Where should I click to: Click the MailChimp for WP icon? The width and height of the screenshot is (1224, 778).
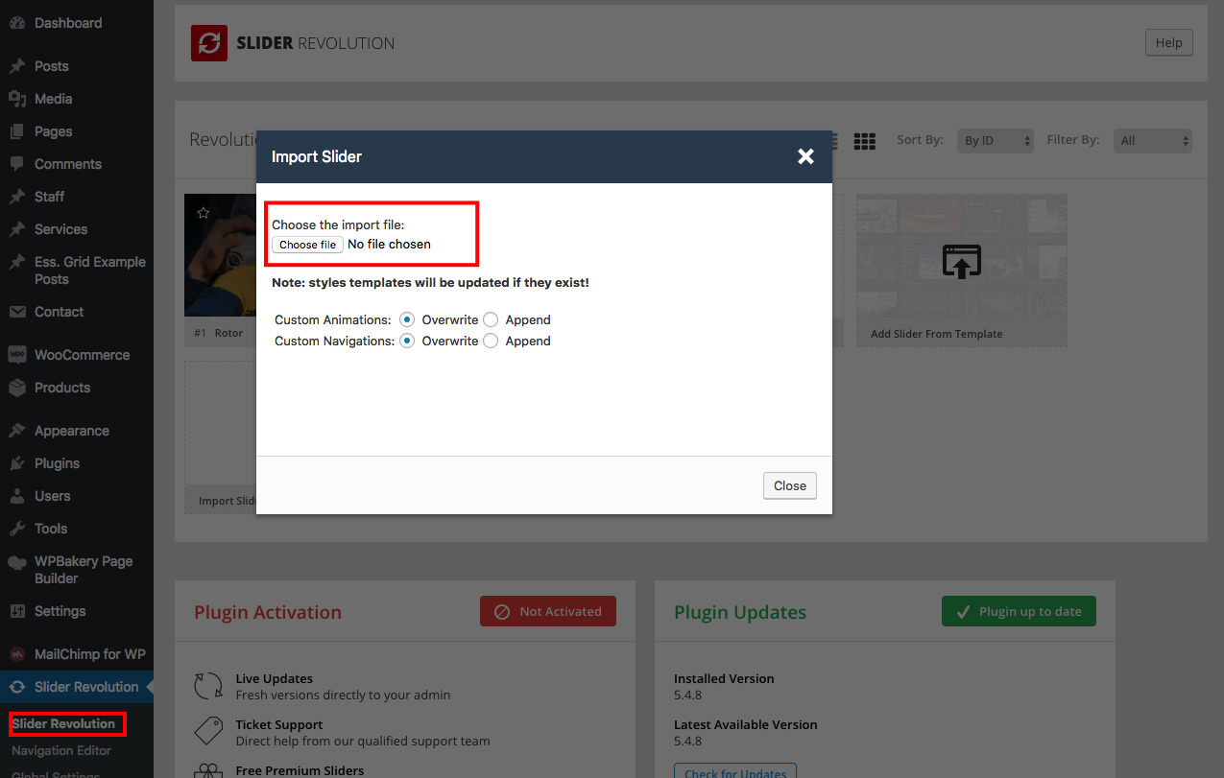[x=16, y=654]
